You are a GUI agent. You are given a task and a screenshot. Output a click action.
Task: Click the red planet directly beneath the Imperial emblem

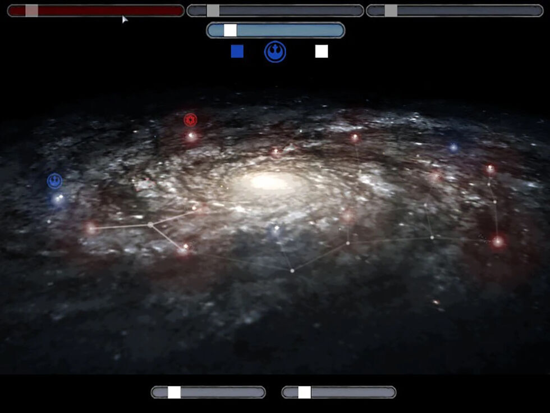[191, 136]
